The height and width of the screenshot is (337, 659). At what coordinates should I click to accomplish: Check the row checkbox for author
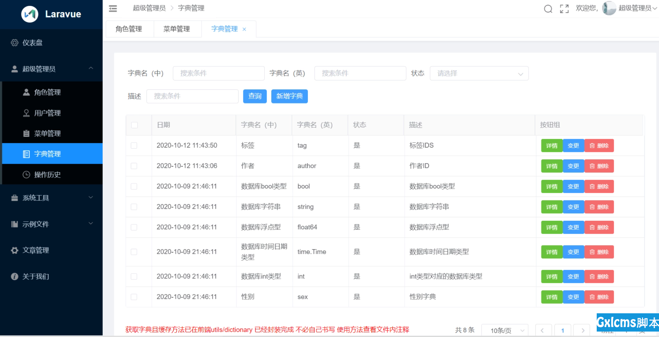[134, 166]
